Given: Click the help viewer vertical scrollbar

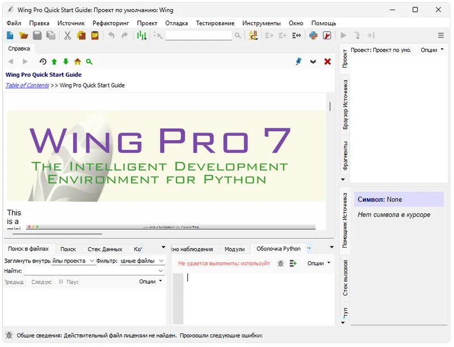Looking at the screenshot, I should click(330, 106).
